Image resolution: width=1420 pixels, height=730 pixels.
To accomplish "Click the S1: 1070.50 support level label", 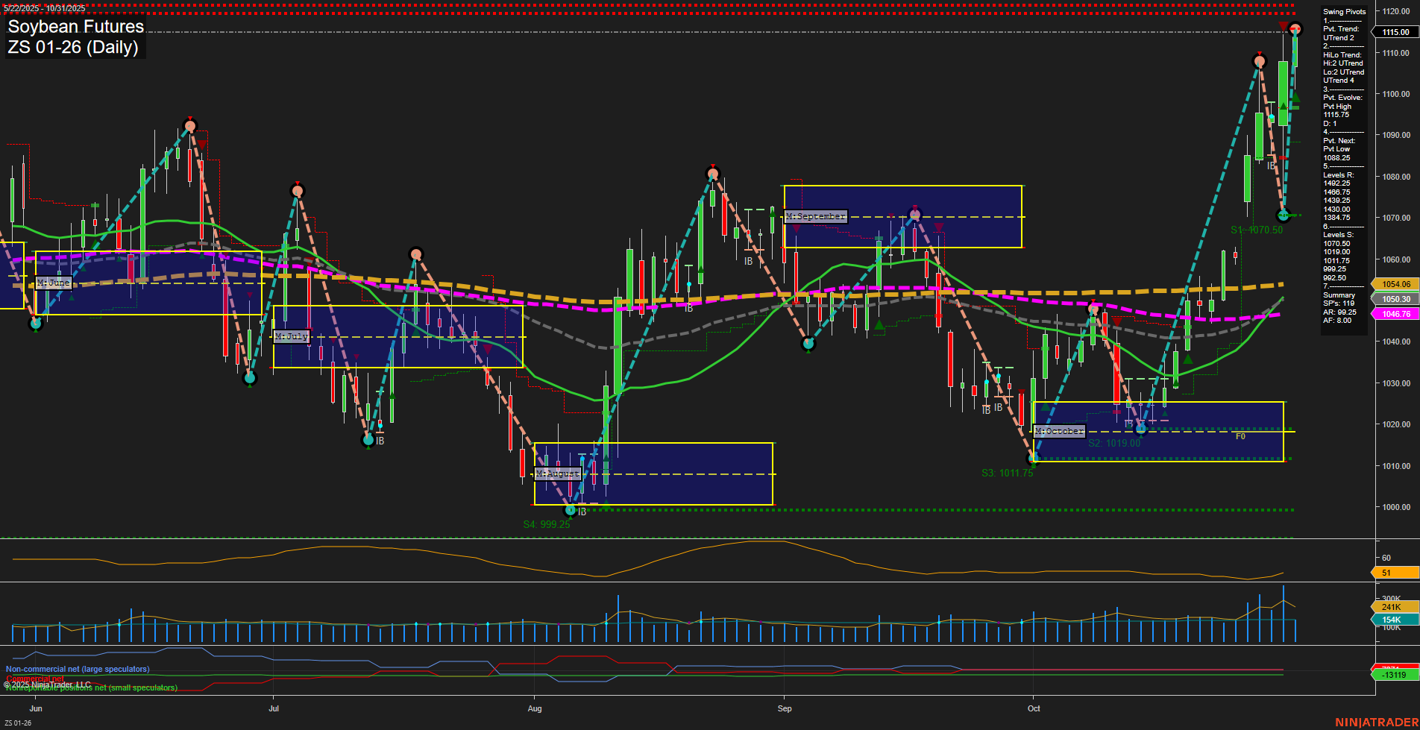I will click(1256, 230).
